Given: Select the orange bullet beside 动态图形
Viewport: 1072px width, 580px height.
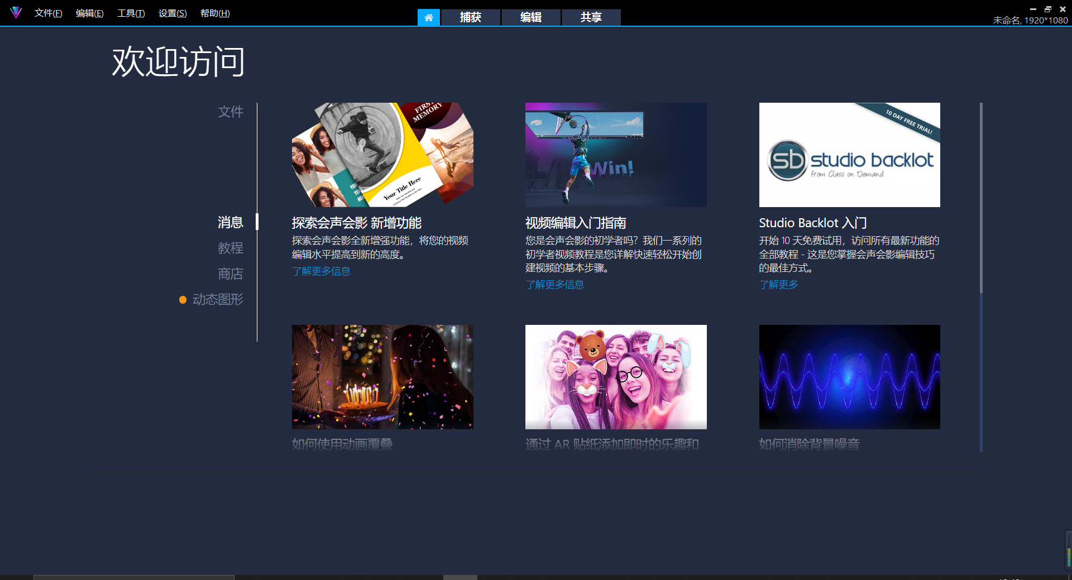Looking at the screenshot, I should click(183, 300).
